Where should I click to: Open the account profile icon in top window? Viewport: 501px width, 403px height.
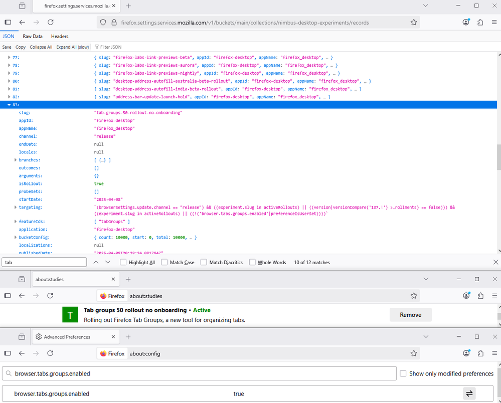[x=466, y=22]
